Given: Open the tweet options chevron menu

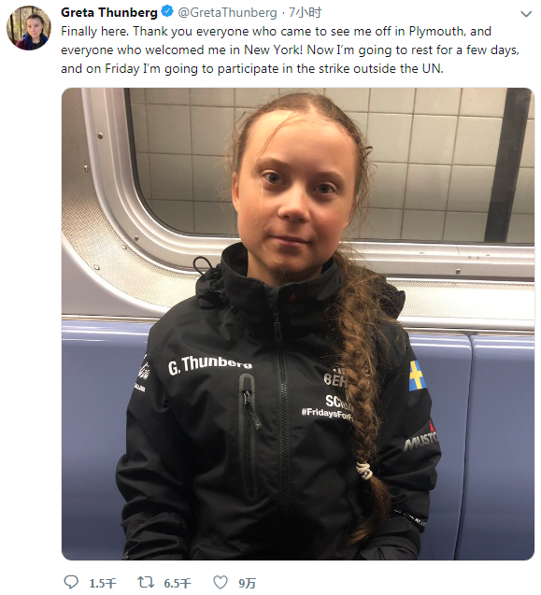Looking at the screenshot, I should [x=526, y=14].
